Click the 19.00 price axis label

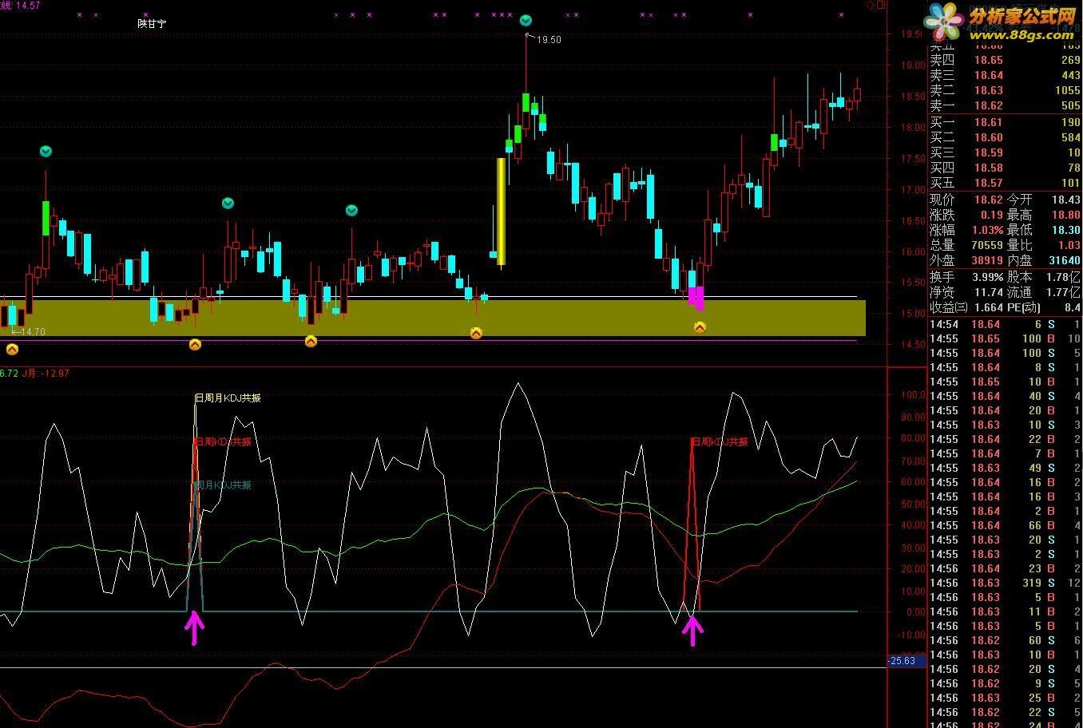coord(913,65)
